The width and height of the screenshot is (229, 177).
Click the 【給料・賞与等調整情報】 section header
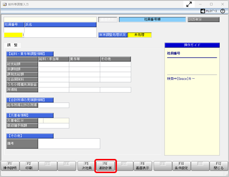pos(30,54)
